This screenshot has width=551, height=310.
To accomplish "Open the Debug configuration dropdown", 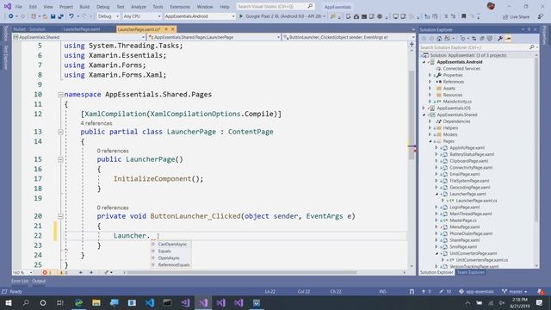I will pyautogui.click(x=108, y=16).
